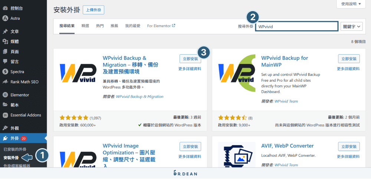The height and width of the screenshot is (179, 371).
Task: Click the Rank Math SEO icon
Action: [5, 82]
